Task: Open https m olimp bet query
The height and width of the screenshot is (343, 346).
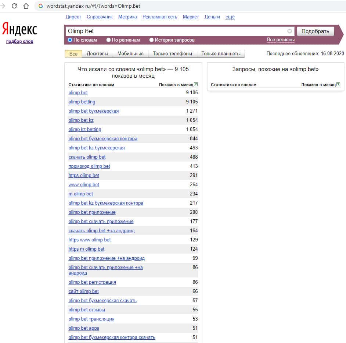Action: tap(86, 249)
